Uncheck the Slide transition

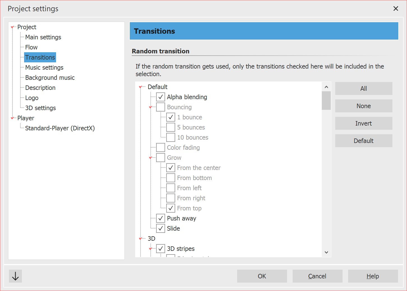160,228
